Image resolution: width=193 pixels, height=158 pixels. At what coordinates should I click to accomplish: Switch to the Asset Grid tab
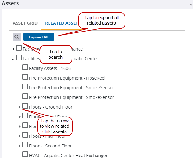point(25,23)
